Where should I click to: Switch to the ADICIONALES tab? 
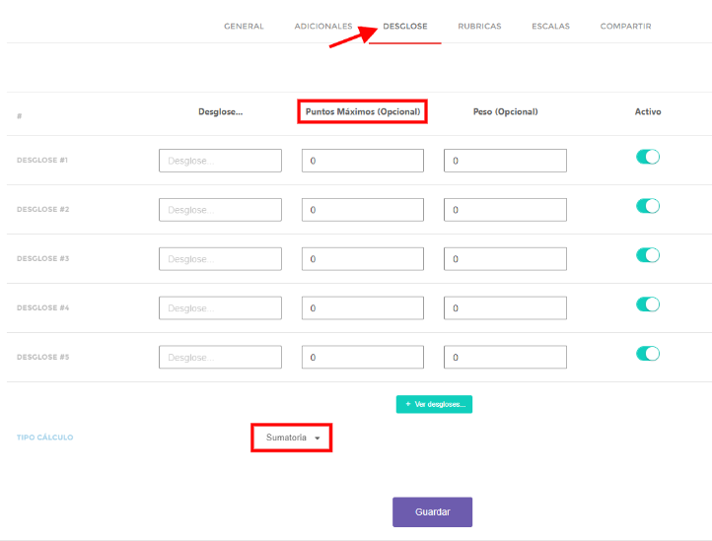(x=322, y=27)
